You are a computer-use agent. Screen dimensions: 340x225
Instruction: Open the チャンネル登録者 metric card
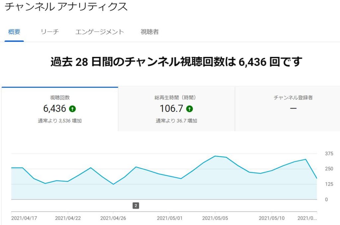(x=293, y=109)
